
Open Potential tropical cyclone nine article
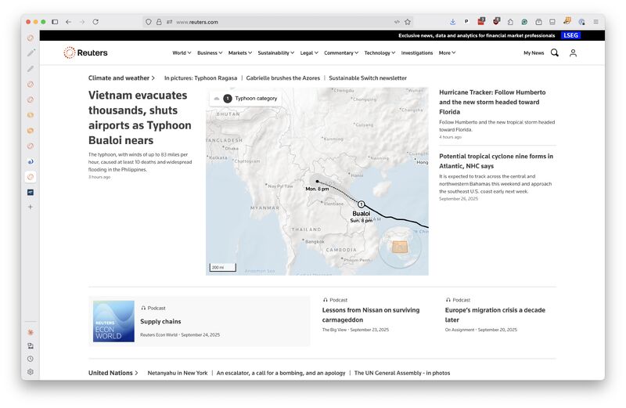(x=496, y=161)
